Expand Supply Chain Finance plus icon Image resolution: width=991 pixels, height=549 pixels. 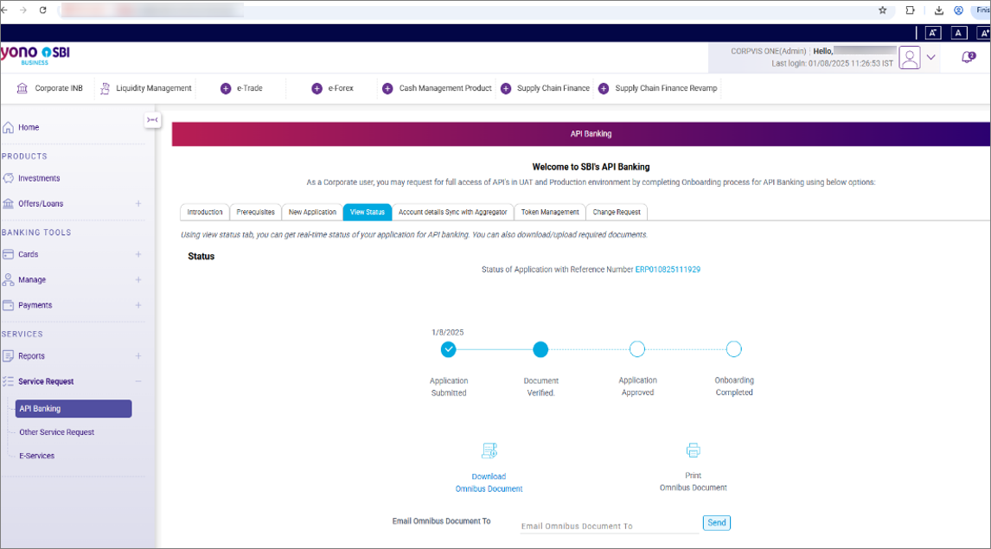tap(506, 89)
